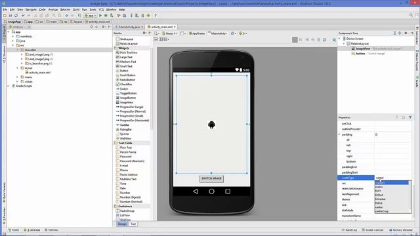Open the Nexus 4 device dropdown
This screenshot has width=420, height=236.
pyautogui.click(x=169, y=33)
